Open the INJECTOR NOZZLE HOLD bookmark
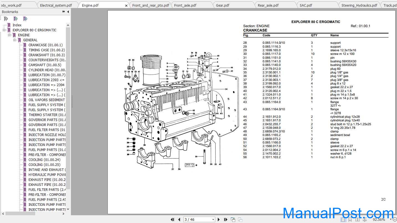 click(47, 135)
